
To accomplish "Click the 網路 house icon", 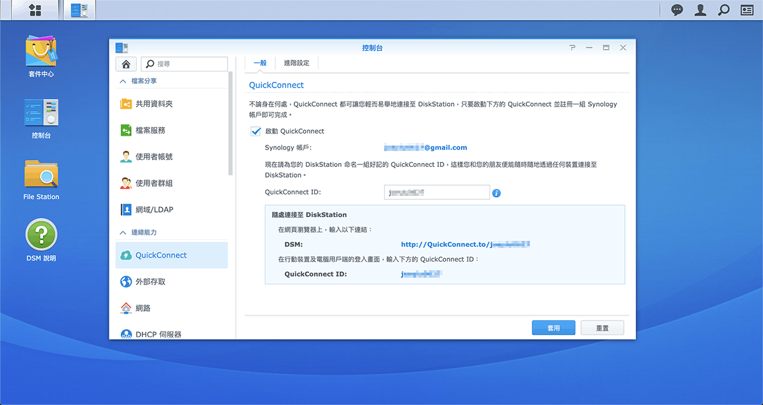I will pos(126,308).
